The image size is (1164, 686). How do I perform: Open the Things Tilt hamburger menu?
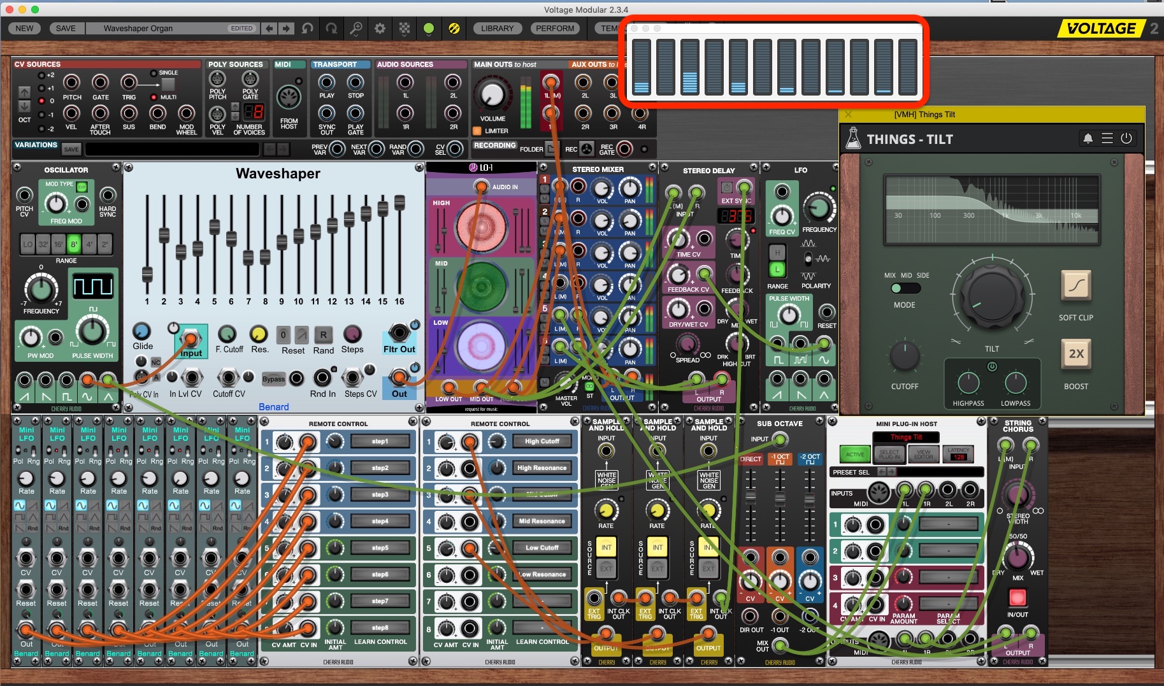(x=1107, y=138)
